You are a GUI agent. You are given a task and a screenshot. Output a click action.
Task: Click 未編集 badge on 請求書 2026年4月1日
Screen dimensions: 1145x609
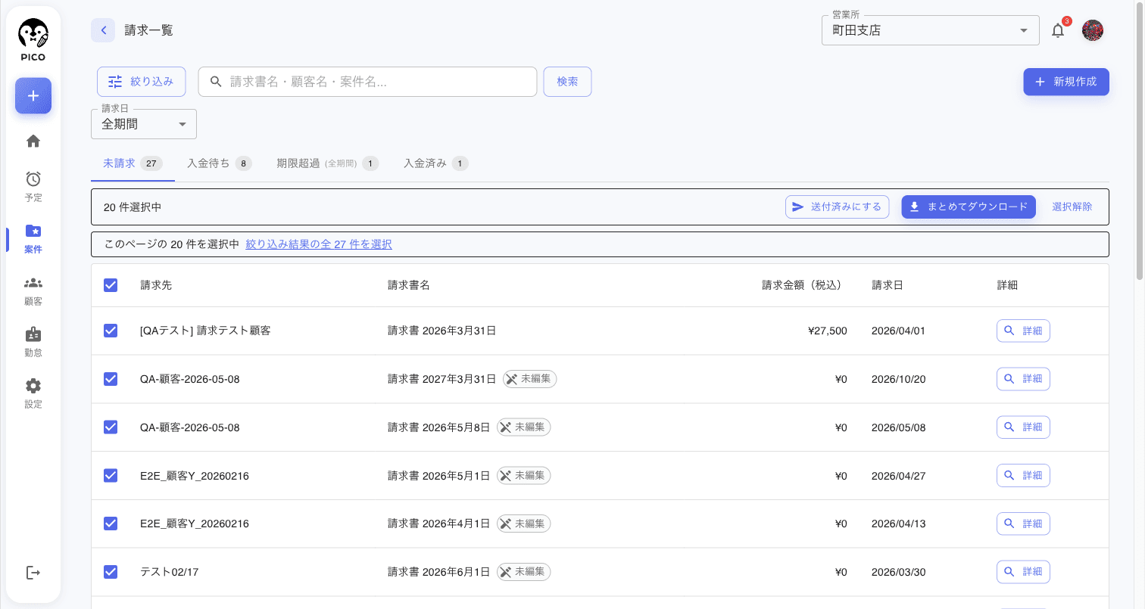click(524, 524)
